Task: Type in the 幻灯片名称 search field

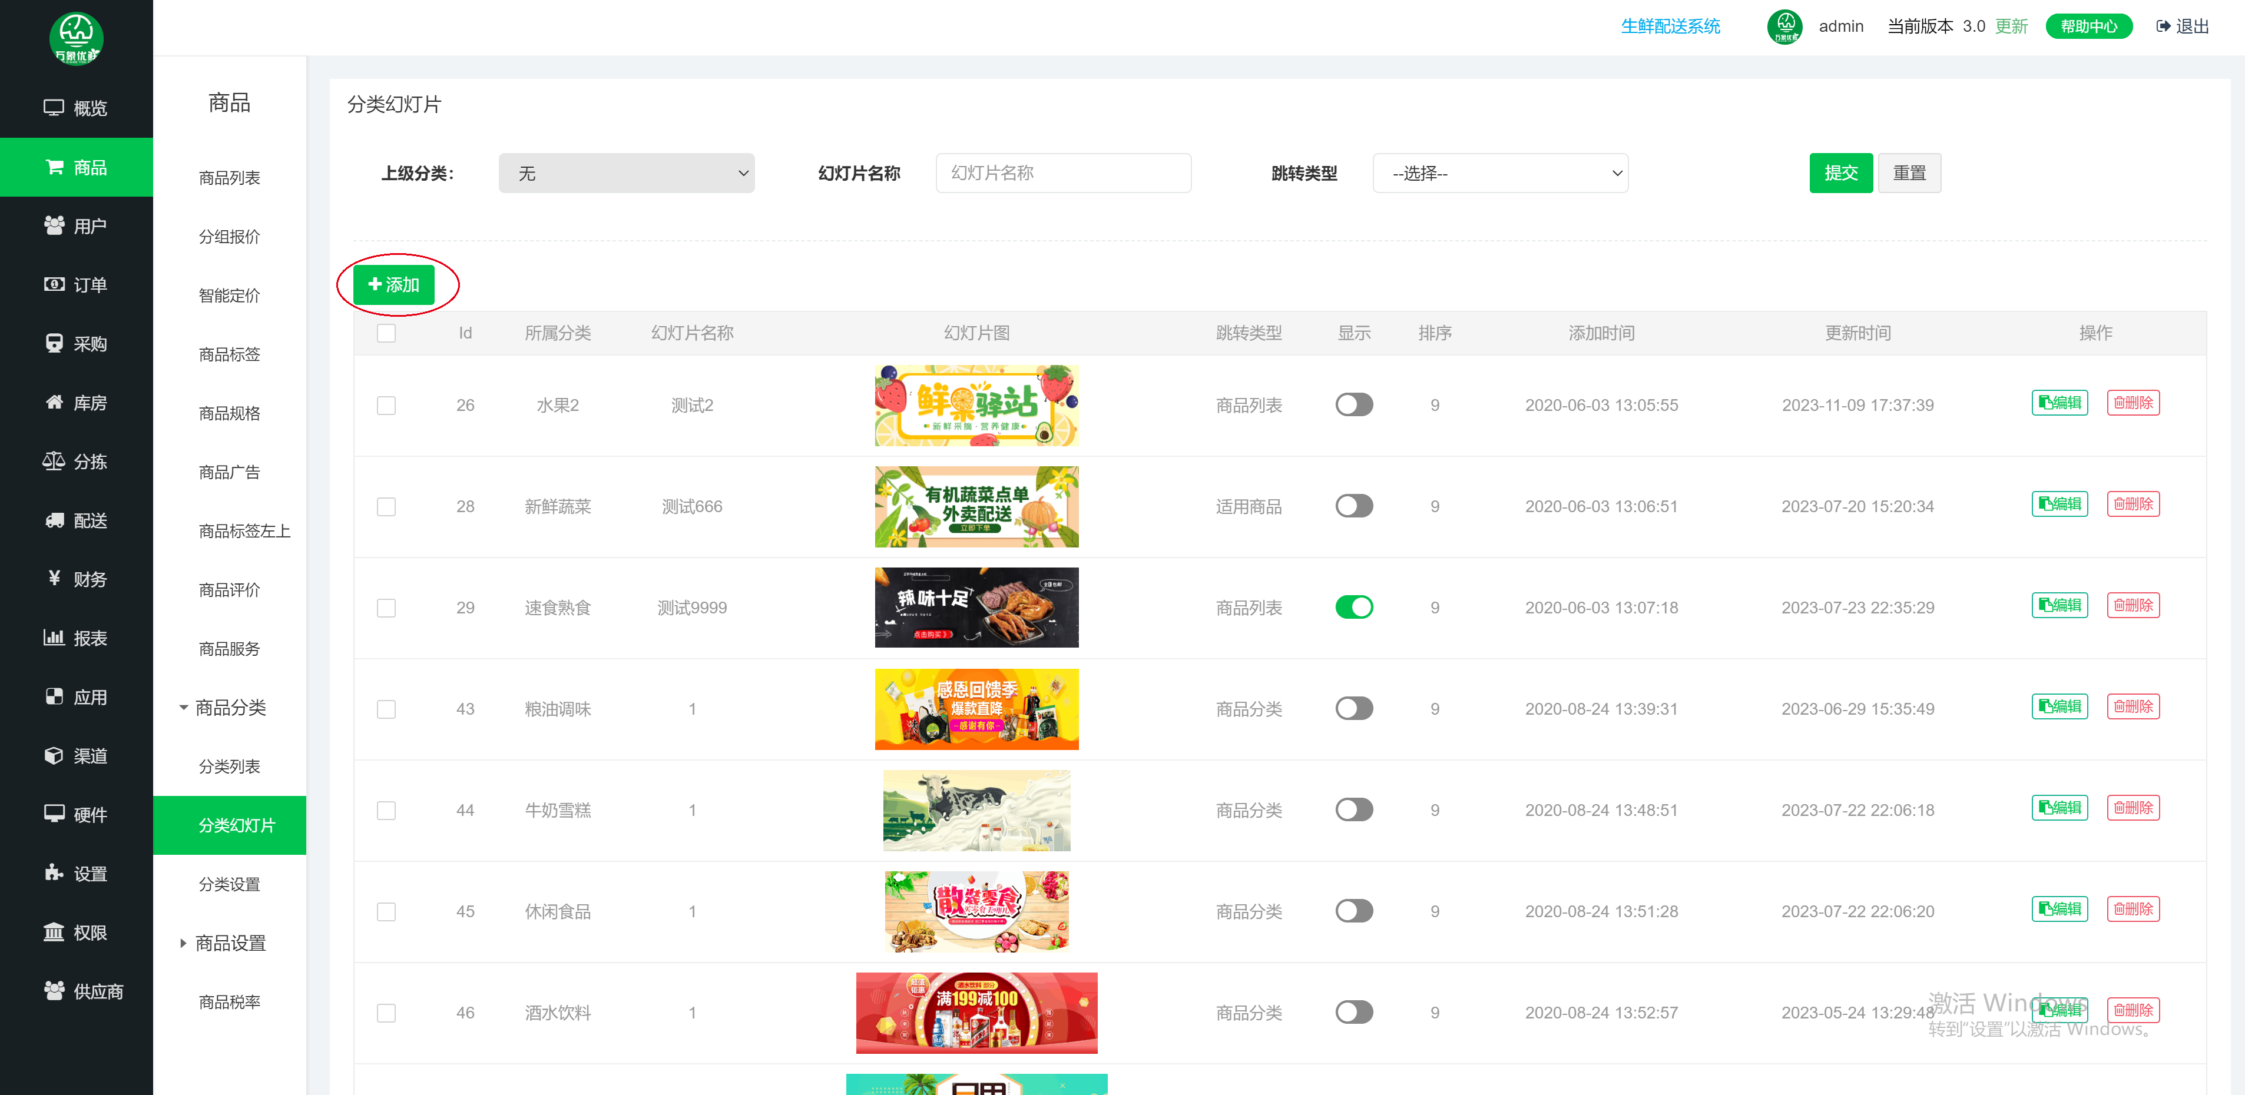Action: pos(1063,172)
